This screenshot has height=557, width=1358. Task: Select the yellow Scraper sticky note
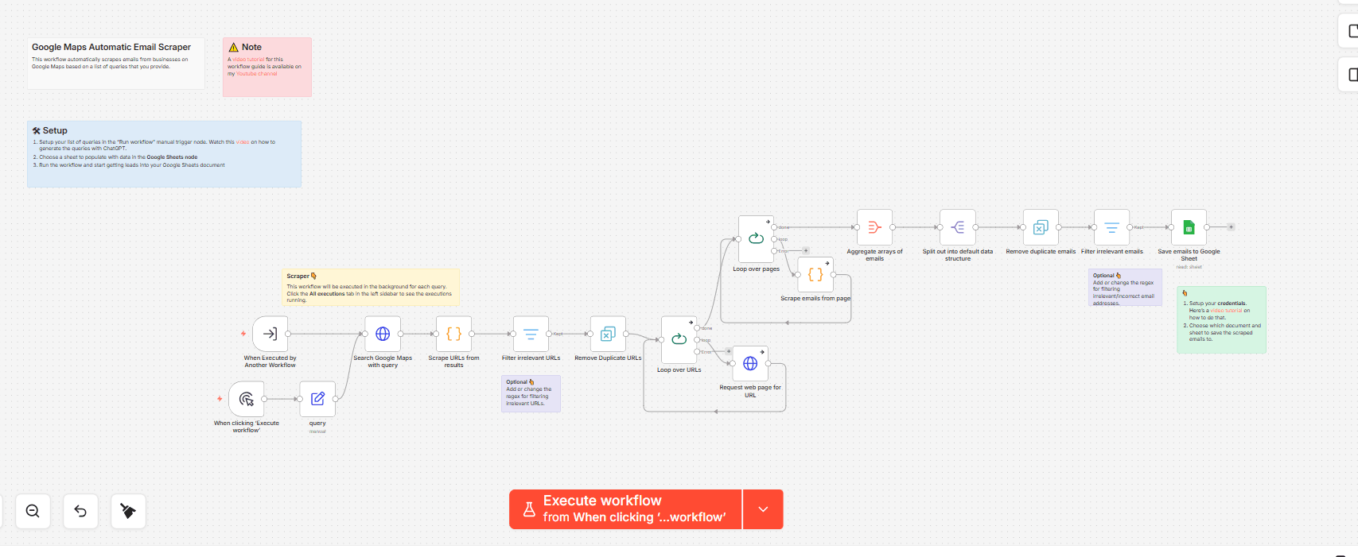371,287
